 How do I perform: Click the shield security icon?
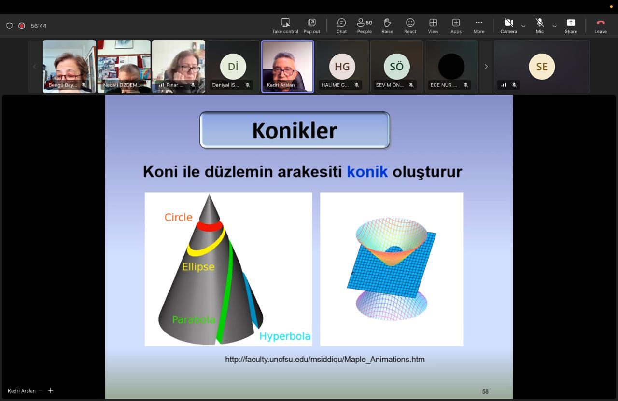tap(9, 26)
